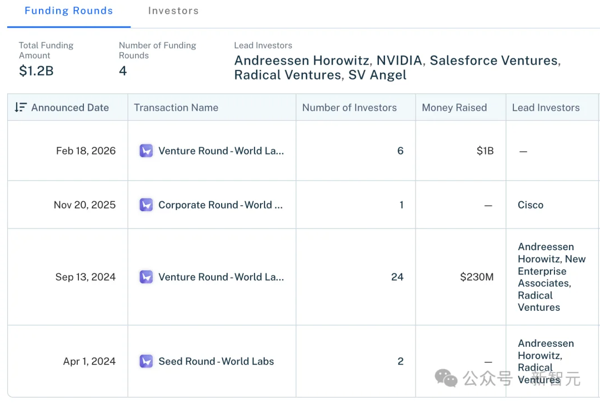Click NVIDIA in the lead investors summary

click(400, 61)
